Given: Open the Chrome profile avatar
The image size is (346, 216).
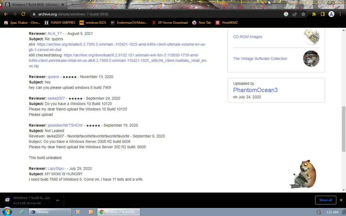Looking at the screenshot, I should 331,14.
